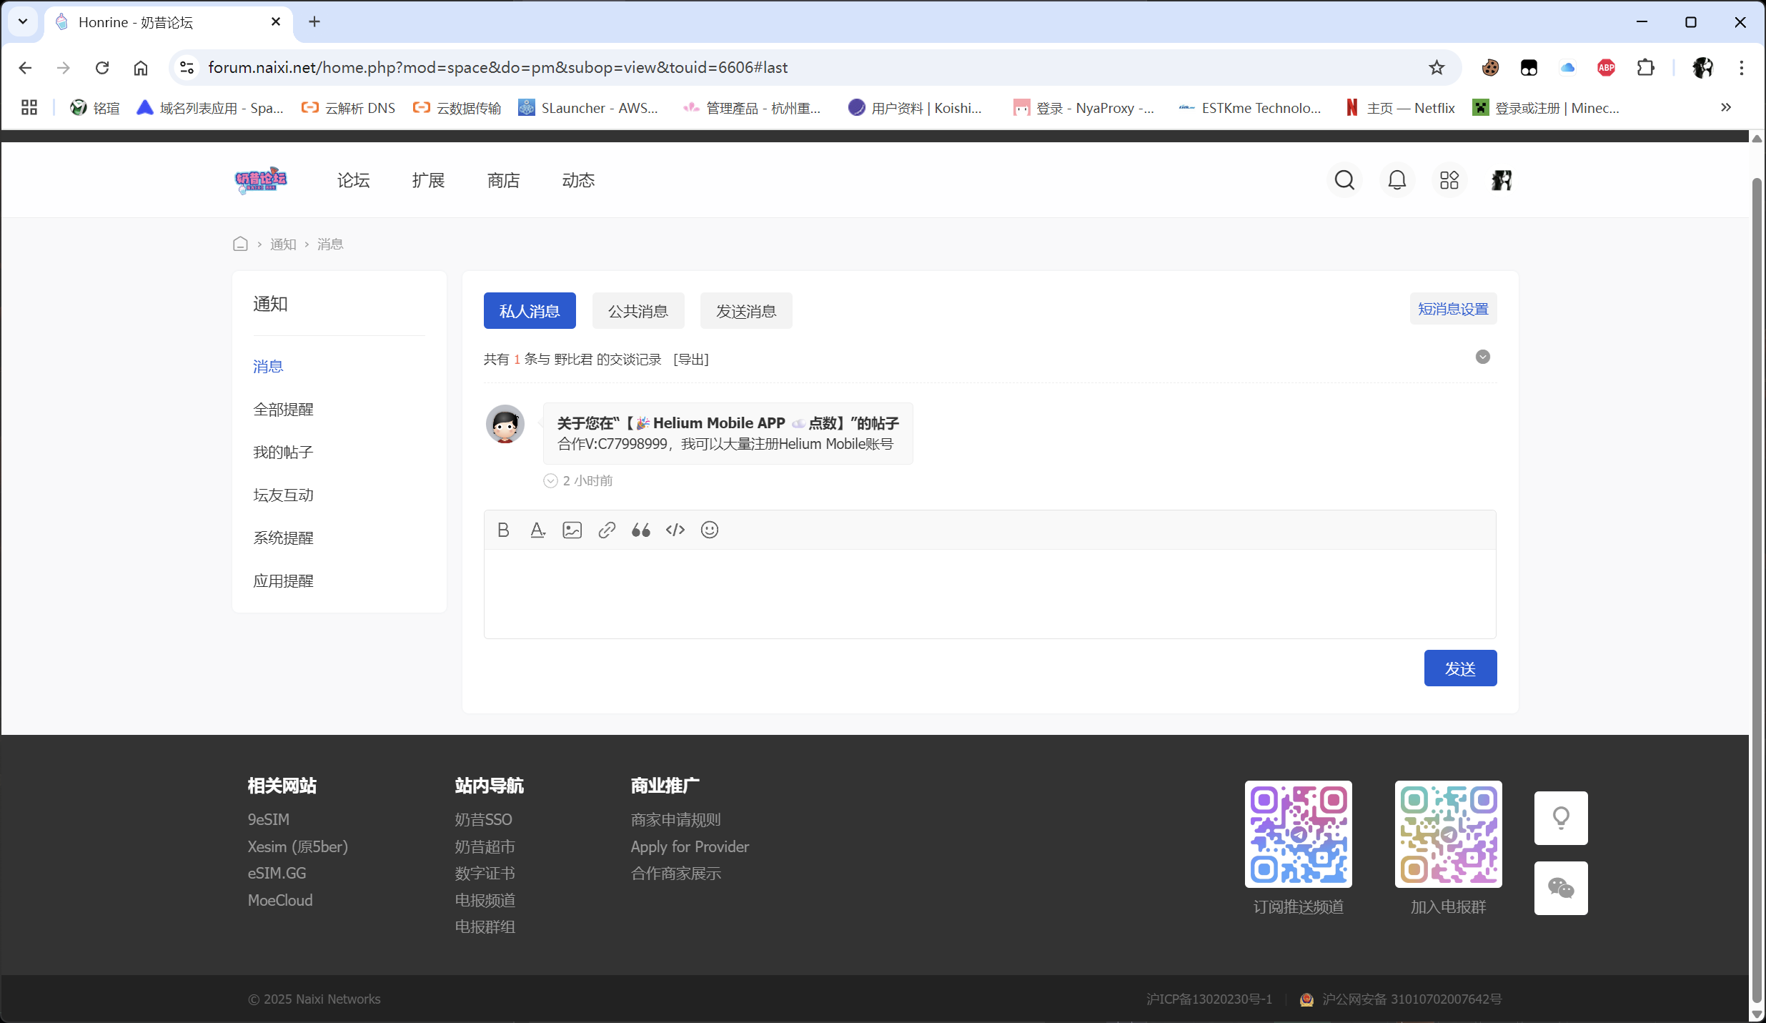Expand the conversation options chevron near 导出
This screenshot has width=1766, height=1023.
tap(1483, 356)
